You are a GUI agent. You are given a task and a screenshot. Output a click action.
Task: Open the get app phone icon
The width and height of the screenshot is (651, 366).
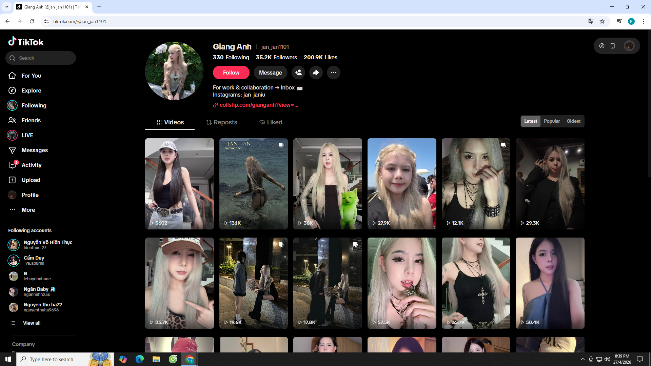point(613,46)
